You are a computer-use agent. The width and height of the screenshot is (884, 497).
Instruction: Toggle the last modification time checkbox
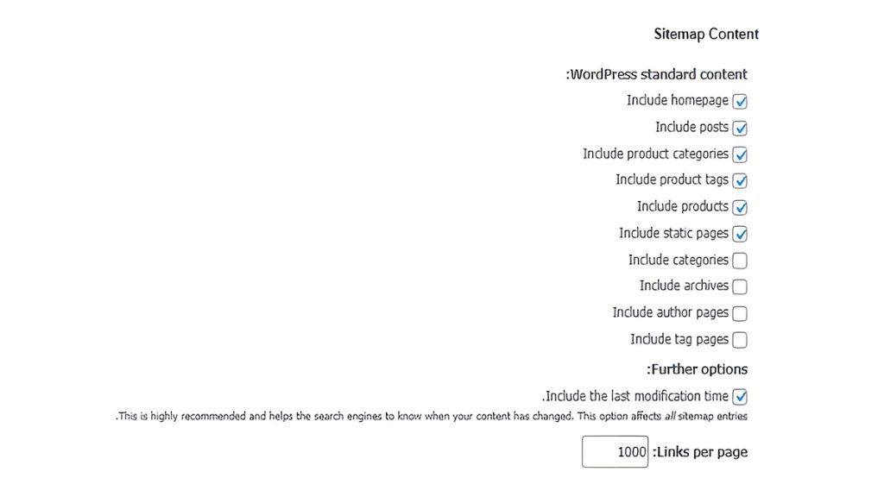[740, 397]
